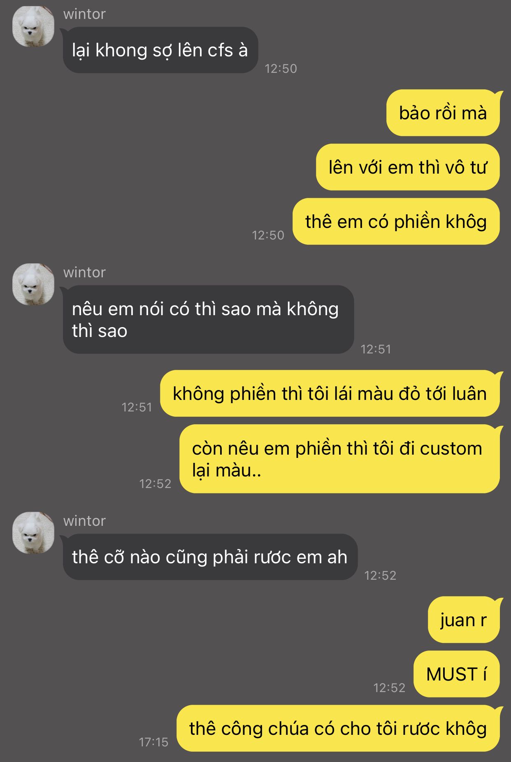The image size is (511, 762).
Task: Tap the 17:15 timestamp beside the last message
Action: [x=153, y=742]
